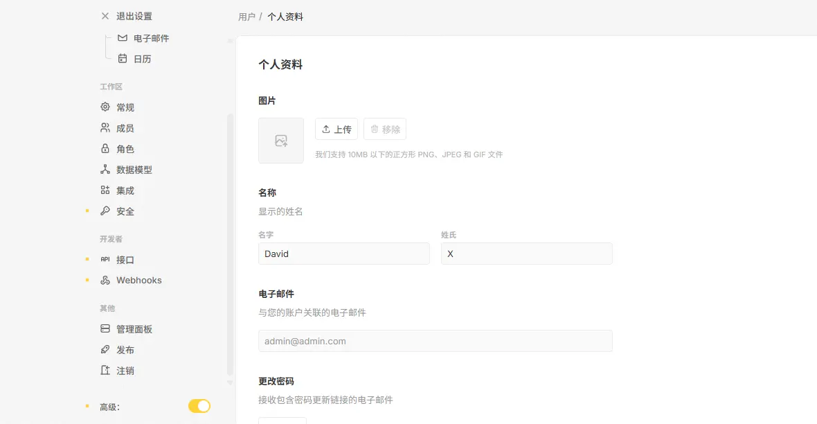Image resolution: width=817 pixels, height=424 pixels.
Task: Click the 上传 upload button
Action: pos(336,129)
